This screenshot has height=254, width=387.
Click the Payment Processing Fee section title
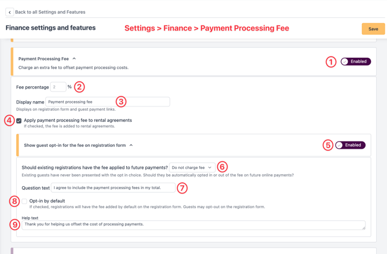pos(43,59)
